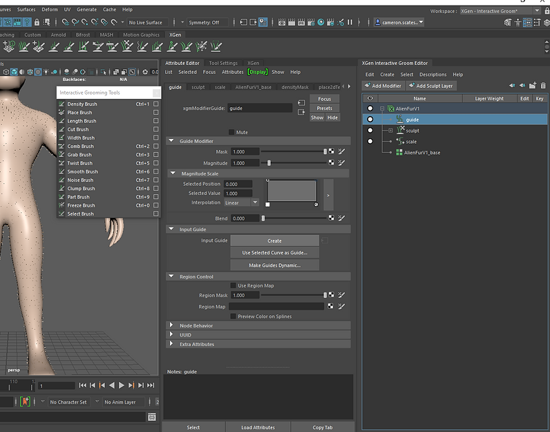Image resolution: width=550 pixels, height=432 pixels.
Task: Click Magnitude slider handle
Action: pyautogui.click(x=269, y=163)
